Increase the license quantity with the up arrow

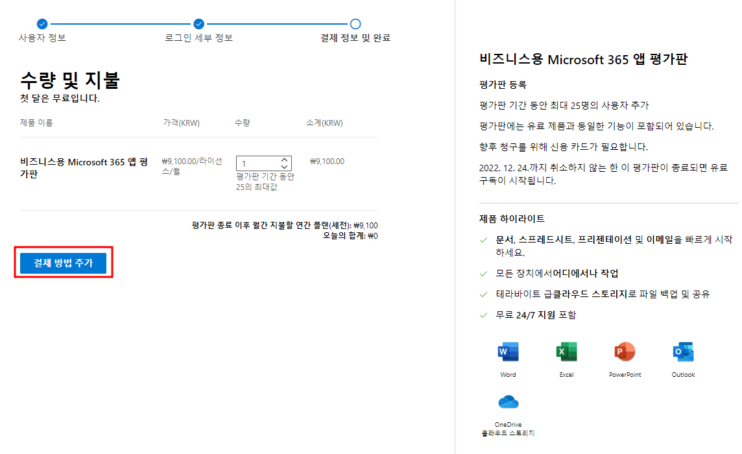coord(285,160)
